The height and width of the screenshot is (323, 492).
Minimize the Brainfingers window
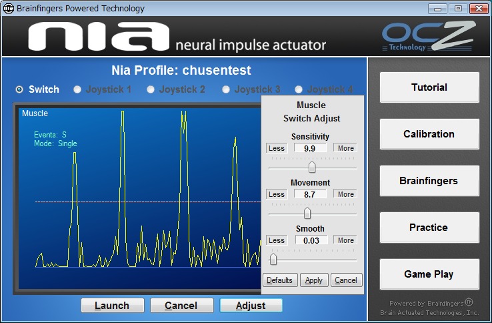point(437,9)
